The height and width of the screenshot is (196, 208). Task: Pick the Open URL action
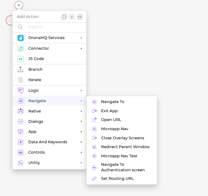click(122, 120)
